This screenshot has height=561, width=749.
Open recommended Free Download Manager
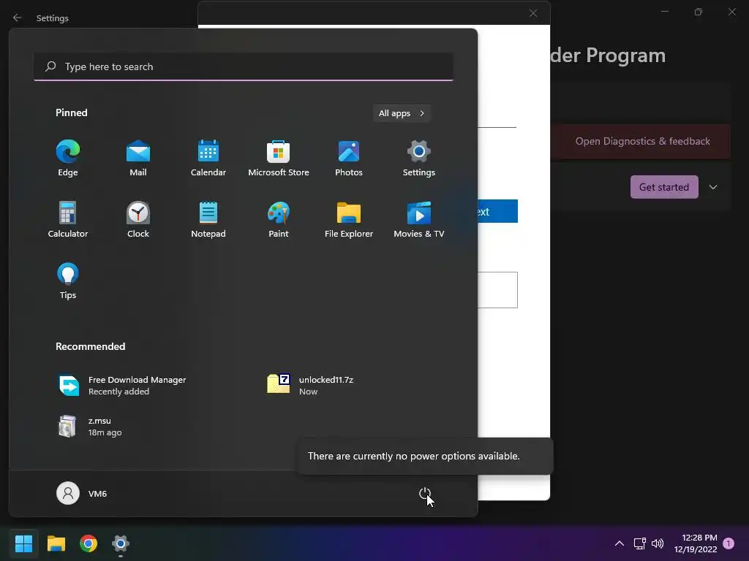coord(122,386)
